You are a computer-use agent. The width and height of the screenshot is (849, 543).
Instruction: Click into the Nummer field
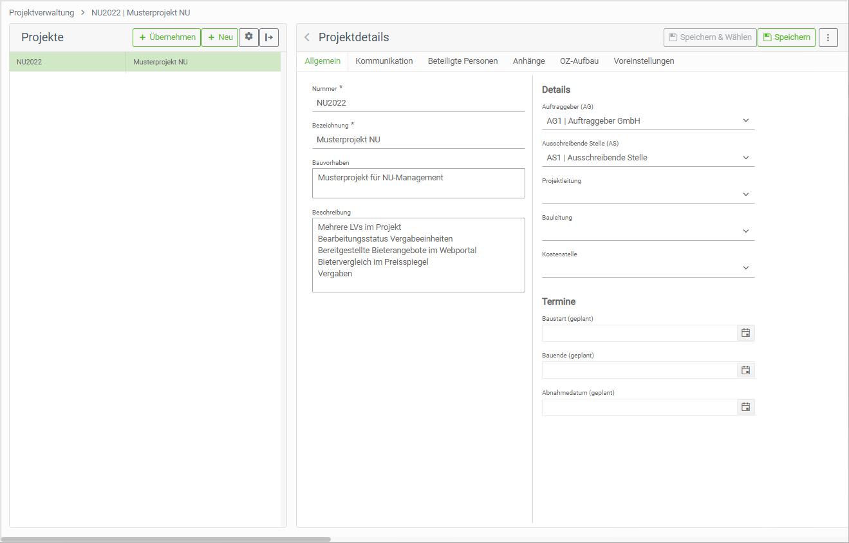click(418, 102)
